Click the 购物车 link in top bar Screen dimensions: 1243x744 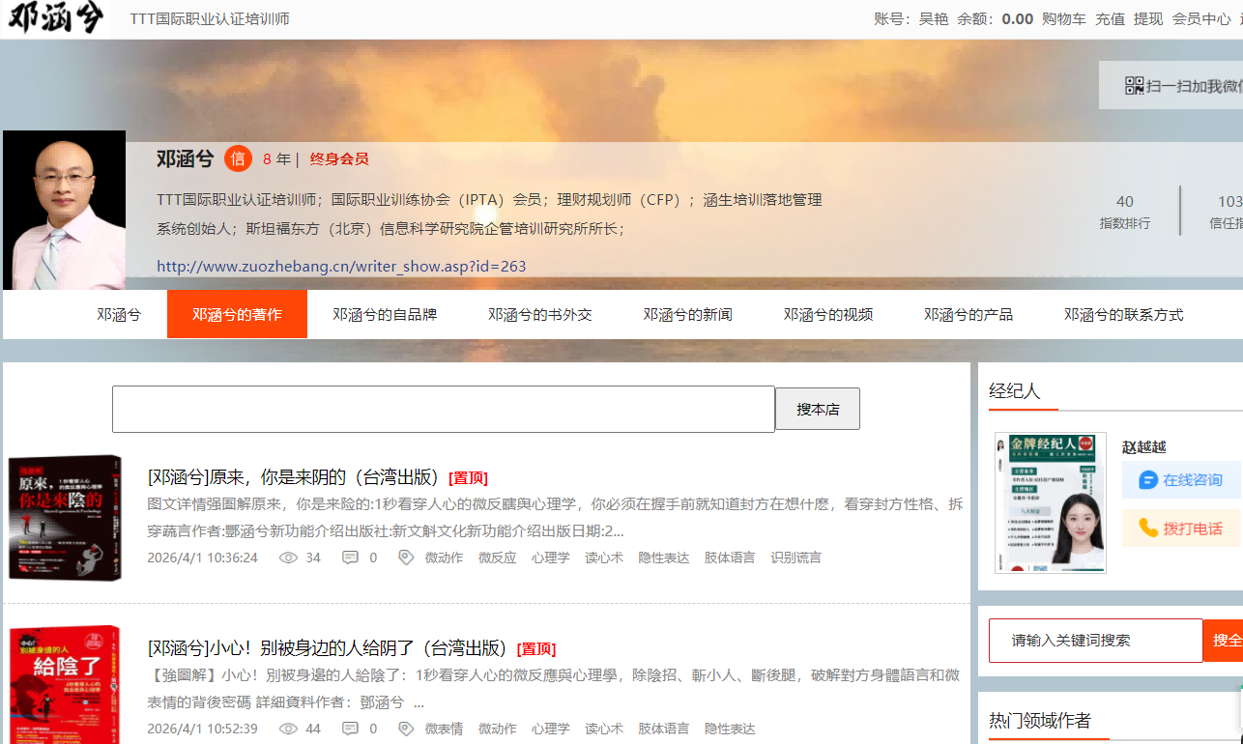1063,19
